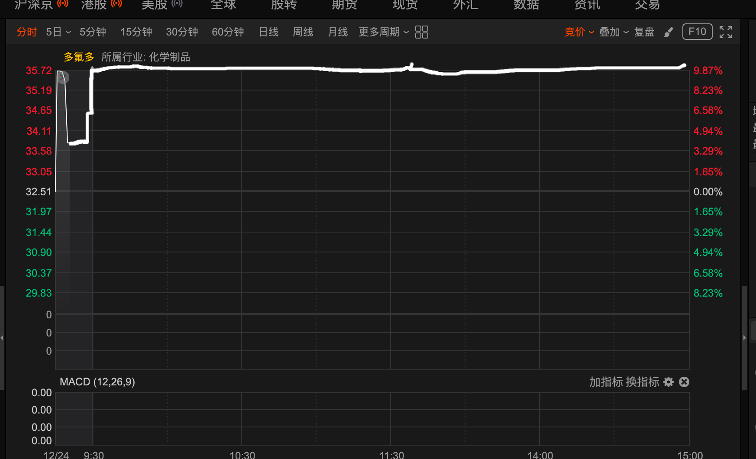Open F10 company information

697,32
